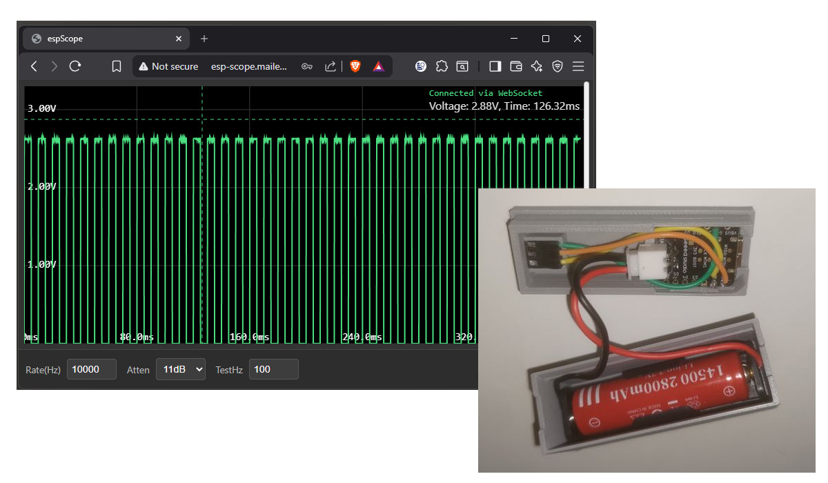Image resolution: width=828 pixels, height=483 pixels.
Task: Close the espScope tab
Action: tap(179, 39)
